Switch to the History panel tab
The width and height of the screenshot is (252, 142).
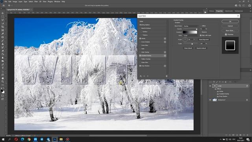(x=211, y=11)
